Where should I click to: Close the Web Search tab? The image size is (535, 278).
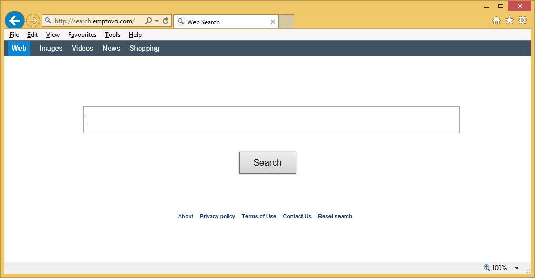pos(273,22)
